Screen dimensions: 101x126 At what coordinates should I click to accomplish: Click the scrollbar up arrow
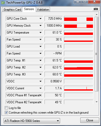coord(97,14)
